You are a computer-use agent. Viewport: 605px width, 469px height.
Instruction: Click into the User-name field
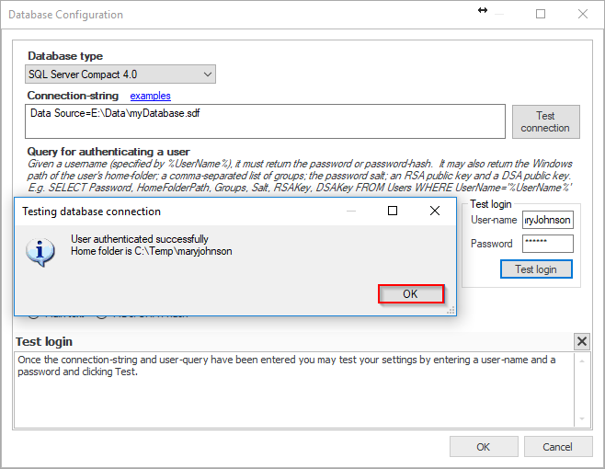point(547,220)
